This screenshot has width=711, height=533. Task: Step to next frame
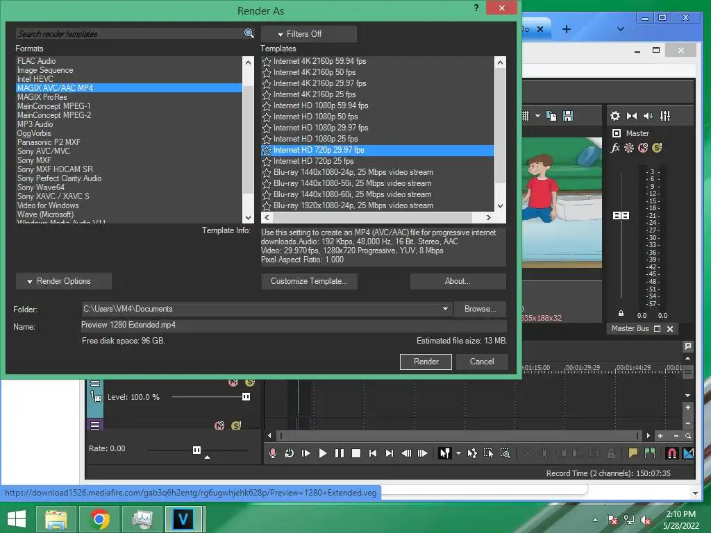[x=423, y=453]
